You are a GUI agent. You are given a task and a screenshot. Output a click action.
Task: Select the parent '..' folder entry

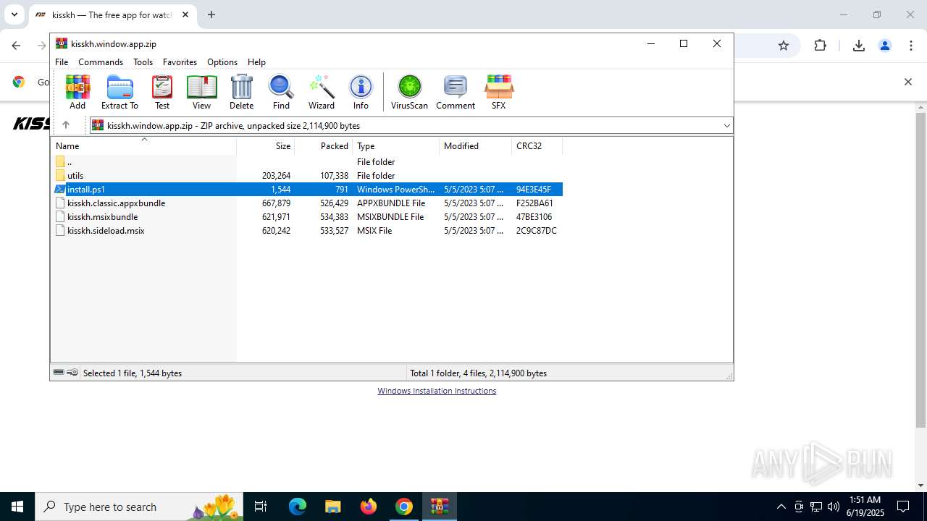pos(307,162)
